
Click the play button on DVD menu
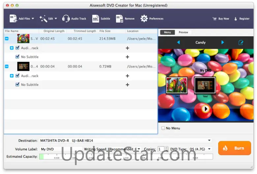point(206,109)
